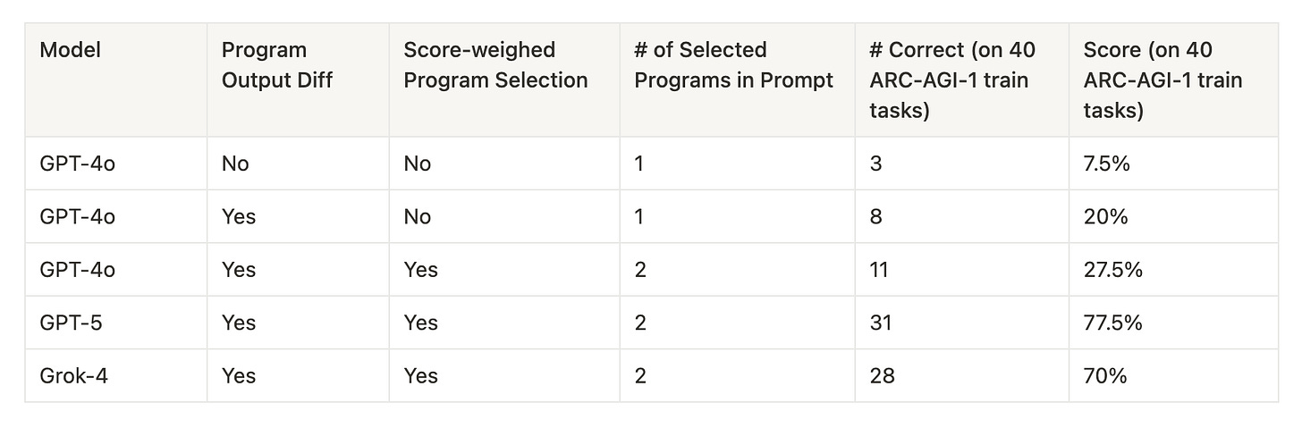The height and width of the screenshot is (428, 1302).
Task: Click the 77.5% score cell
Action: (1173, 323)
